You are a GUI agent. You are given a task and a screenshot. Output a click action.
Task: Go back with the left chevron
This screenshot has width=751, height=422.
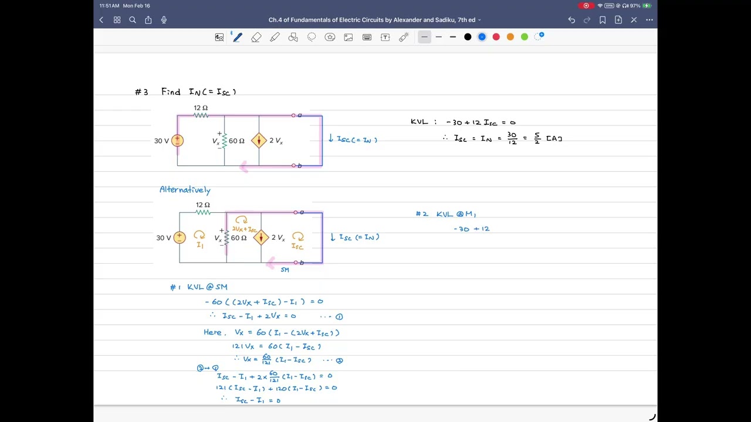(101, 20)
